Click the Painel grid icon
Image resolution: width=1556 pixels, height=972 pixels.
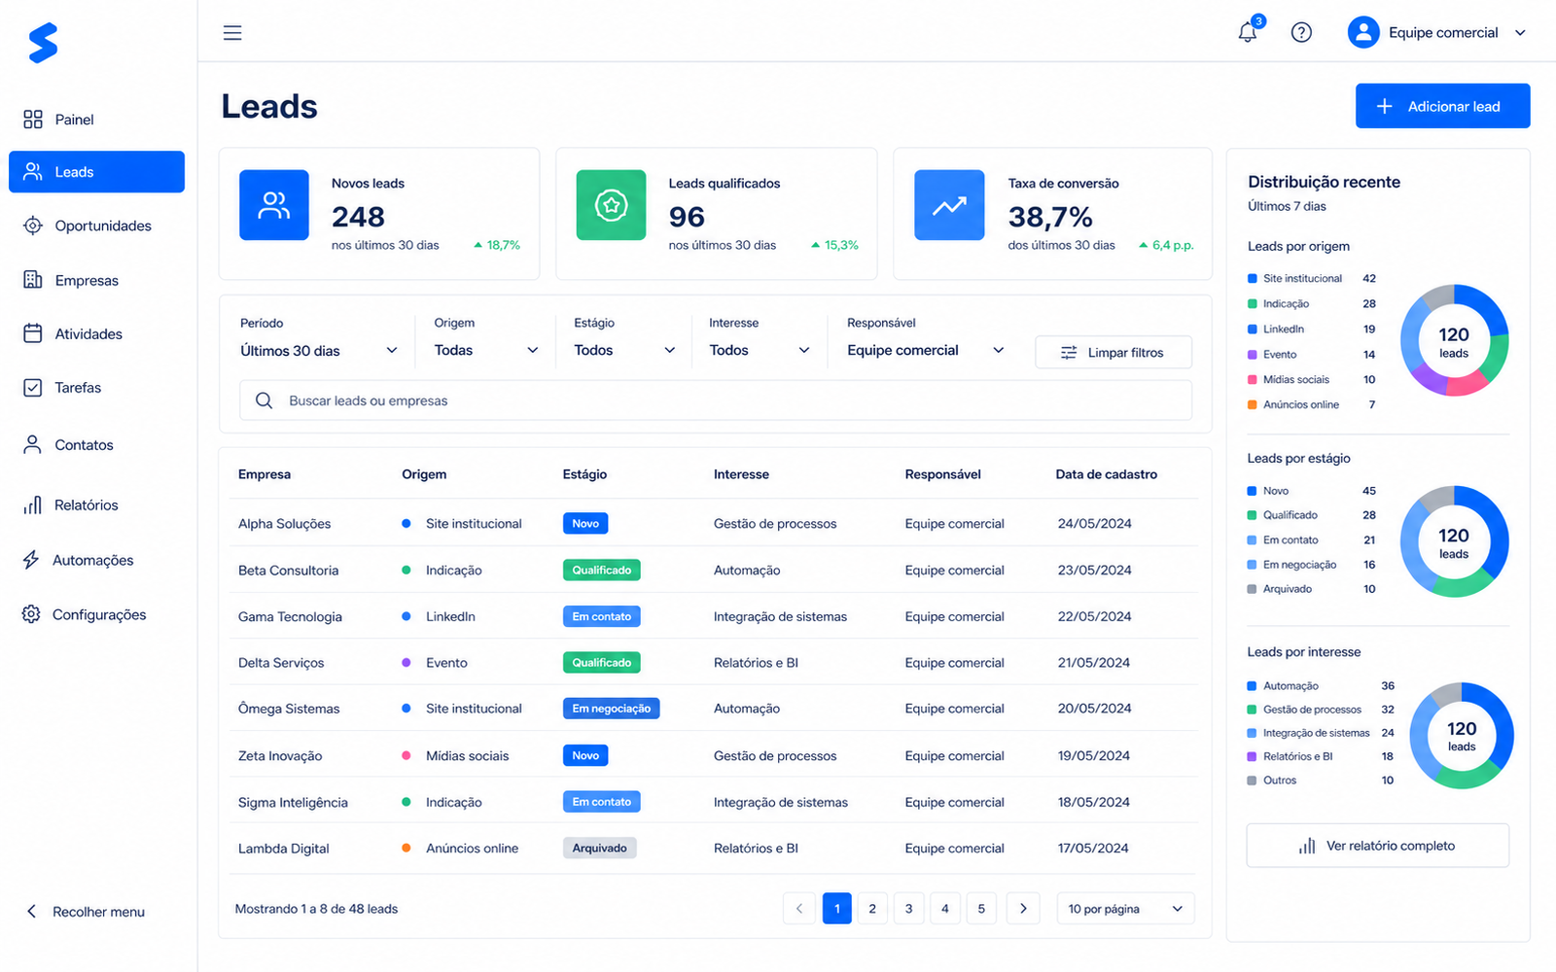tap(33, 120)
